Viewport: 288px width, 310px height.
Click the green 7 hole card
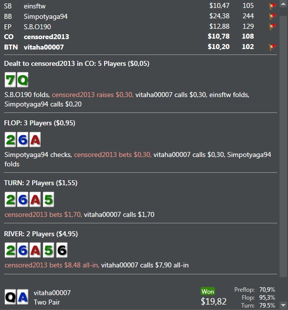coord(10,80)
